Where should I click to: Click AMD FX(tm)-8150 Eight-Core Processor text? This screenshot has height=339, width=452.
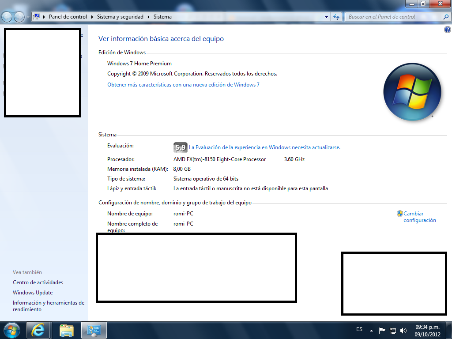(x=220, y=159)
